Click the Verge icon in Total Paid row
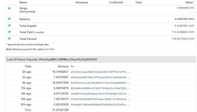The width and height of the screenshot is (197, 112). (x=9, y=32)
